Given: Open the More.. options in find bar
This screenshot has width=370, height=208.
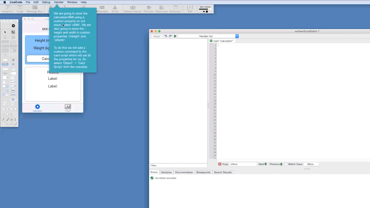Looking at the screenshot, I should click(x=311, y=164).
